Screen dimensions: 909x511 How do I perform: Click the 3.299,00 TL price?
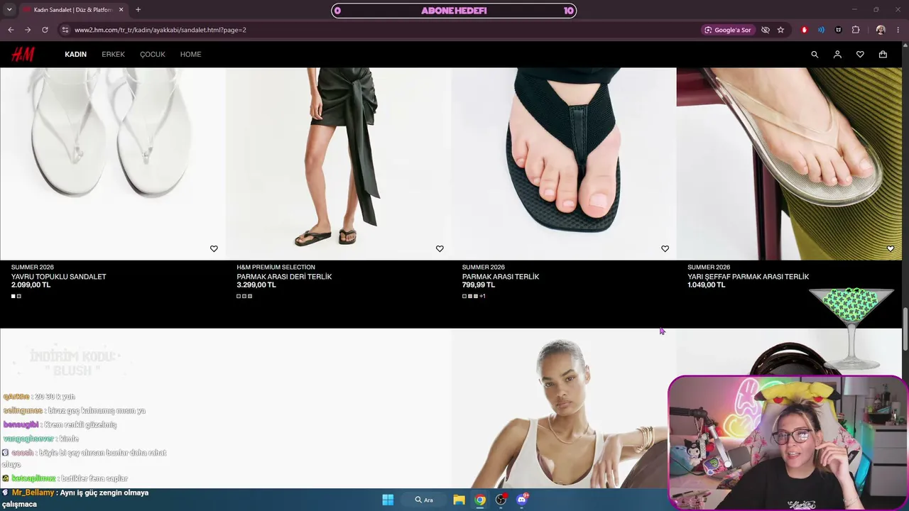click(x=256, y=285)
